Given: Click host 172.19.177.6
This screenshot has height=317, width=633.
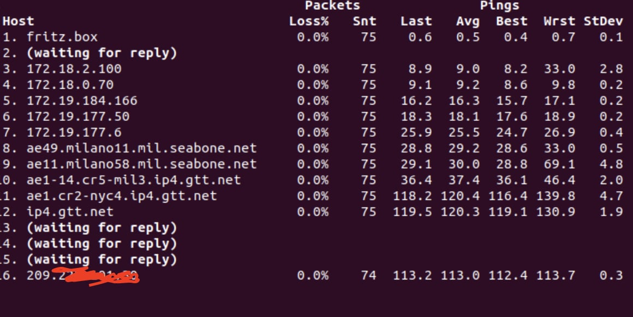Looking at the screenshot, I should (x=74, y=132).
